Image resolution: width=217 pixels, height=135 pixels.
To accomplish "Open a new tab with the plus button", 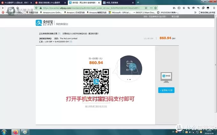I will coord(138,3).
